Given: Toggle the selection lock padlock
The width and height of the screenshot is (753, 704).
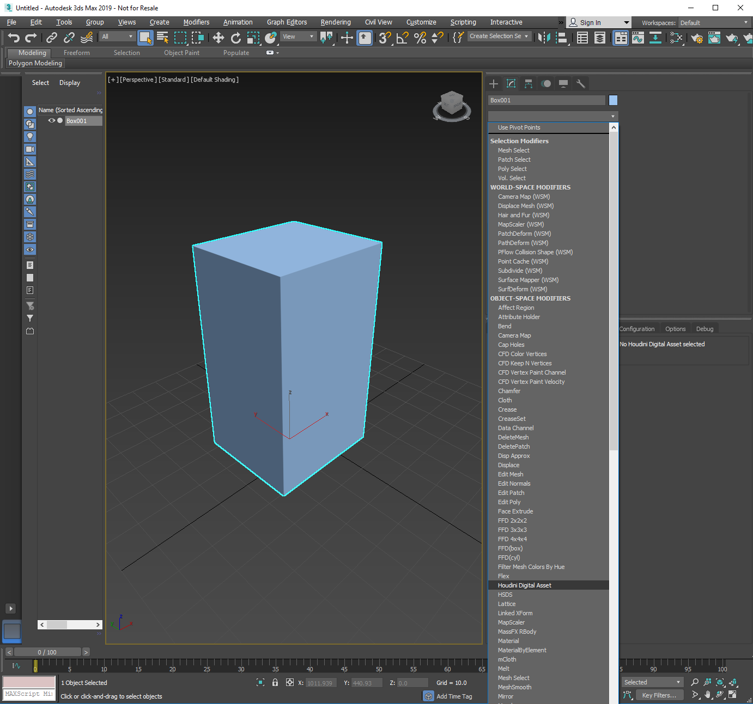Looking at the screenshot, I should 275,682.
